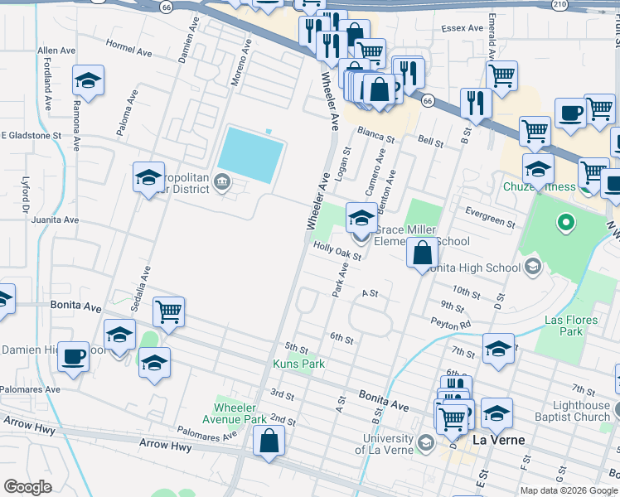Open the Google logo link
Viewport: 620px width, 497px height.
point(27,487)
